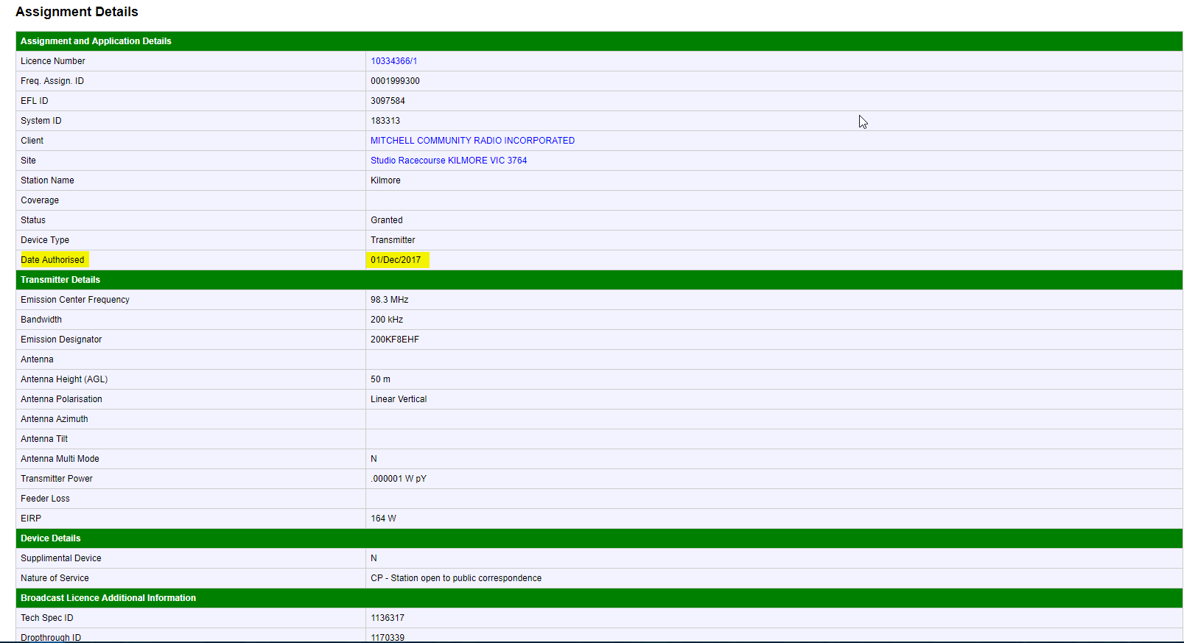The height and width of the screenshot is (643, 1184).
Task: Open Mitchell Community Radio Incorporated client link
Action: (x=472, y=141)
